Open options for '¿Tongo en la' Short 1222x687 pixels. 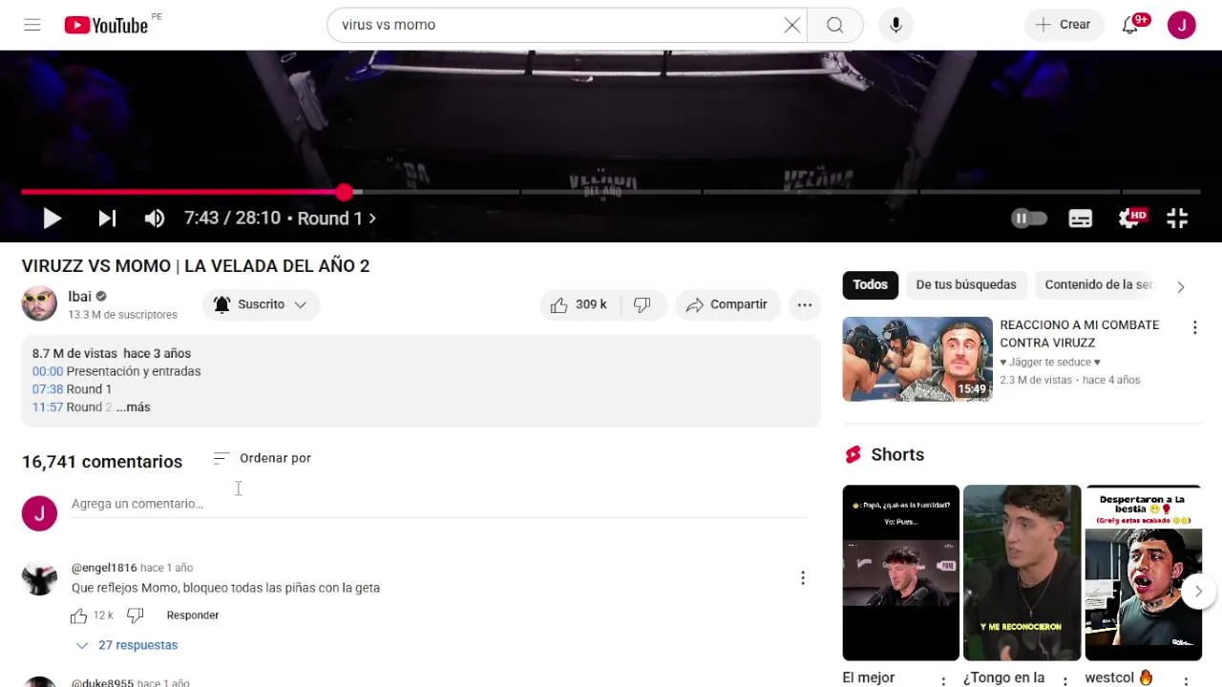click(1064, 680)
